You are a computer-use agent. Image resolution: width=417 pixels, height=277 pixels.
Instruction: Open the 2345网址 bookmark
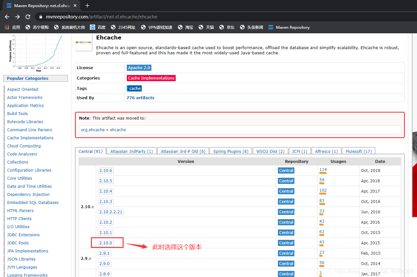(x=123, y=27)
